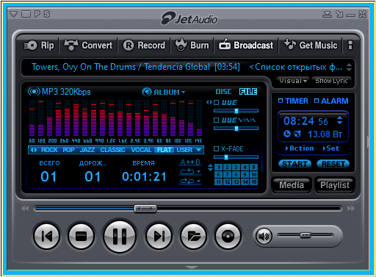Image resolution: width=376 pixels, height=277 pixels.
Task: Click the open file folder icon
Action: click(x=193, y=236)
